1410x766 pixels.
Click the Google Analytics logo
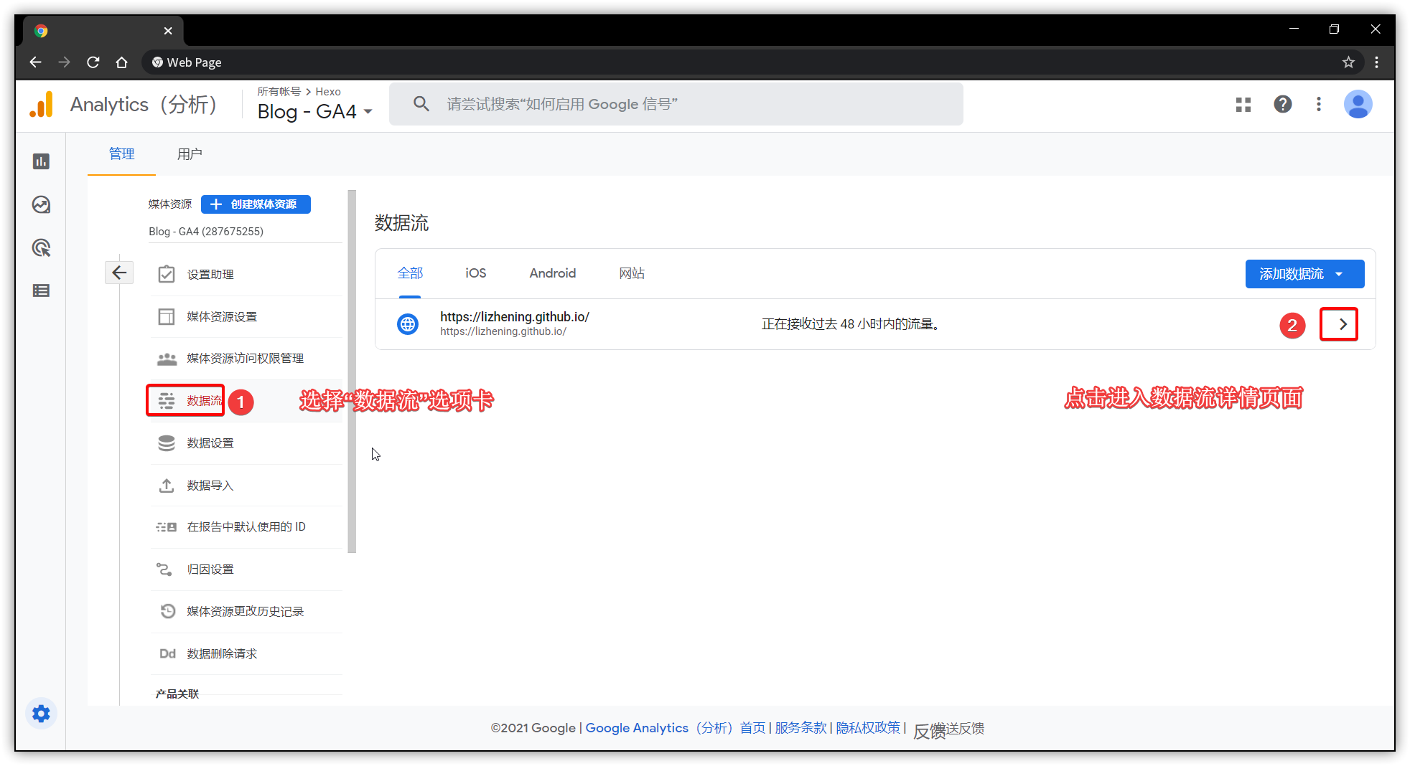click(42, 105)
